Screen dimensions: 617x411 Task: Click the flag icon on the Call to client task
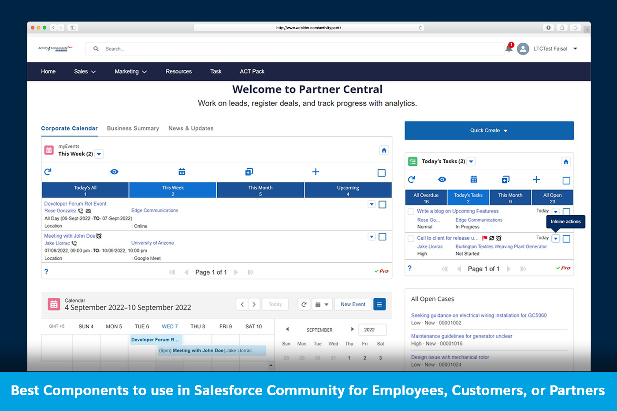tap(485, 238)
